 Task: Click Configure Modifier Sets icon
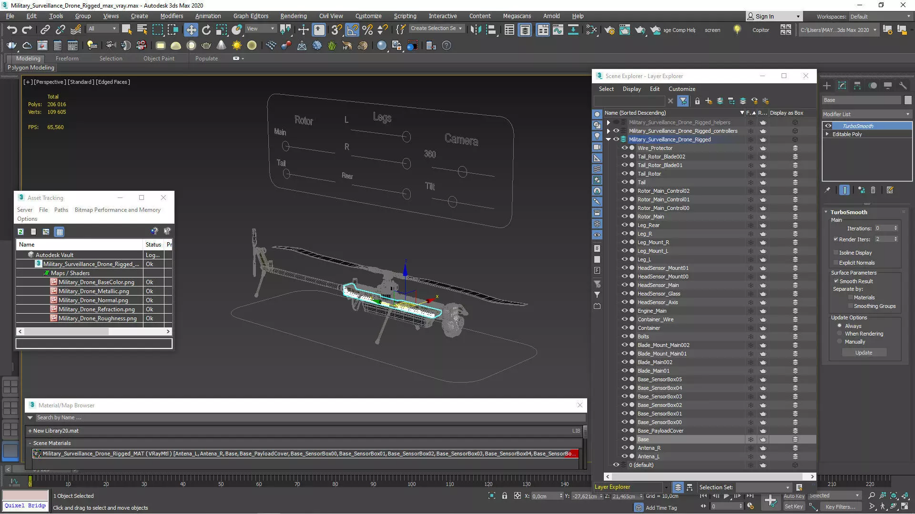pyautogui.click(x=890, y=190)
